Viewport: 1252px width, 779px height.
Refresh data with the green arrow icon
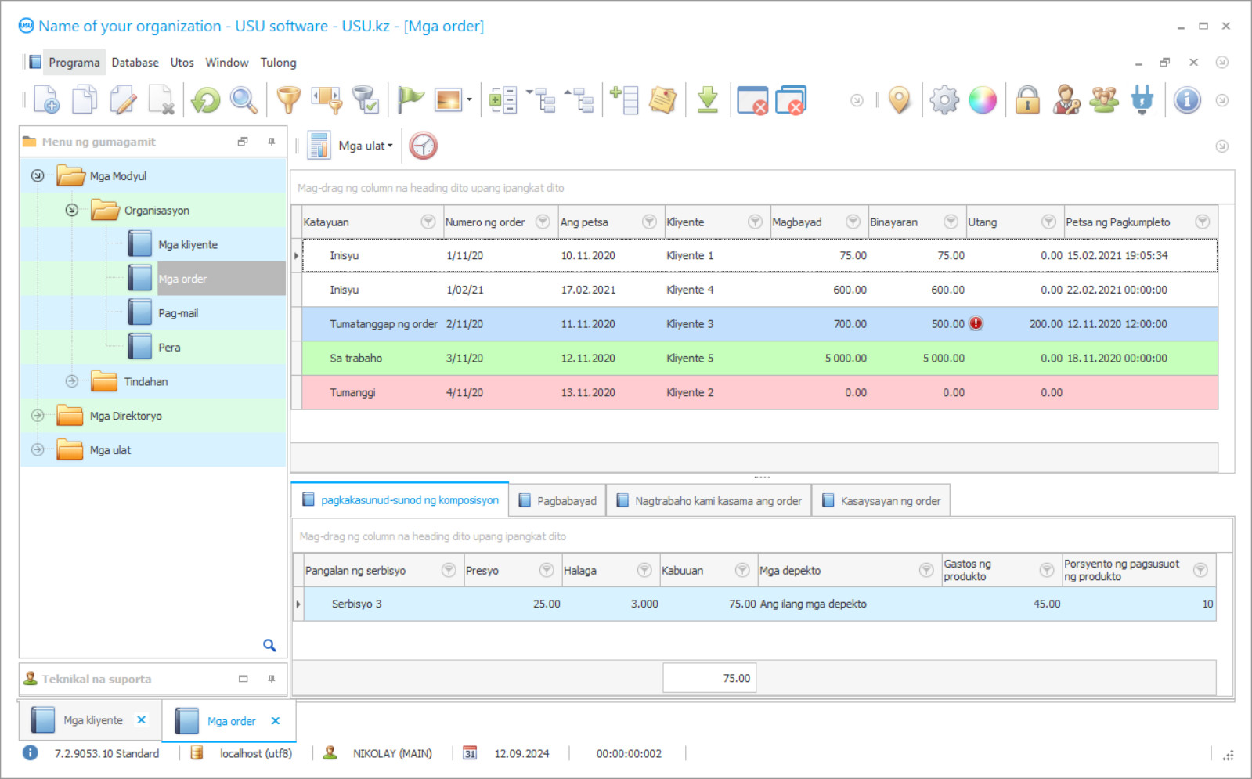(x=206, y=100)
